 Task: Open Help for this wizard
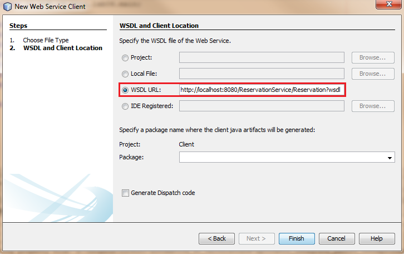pyautogui.click(x=377, y=238)
